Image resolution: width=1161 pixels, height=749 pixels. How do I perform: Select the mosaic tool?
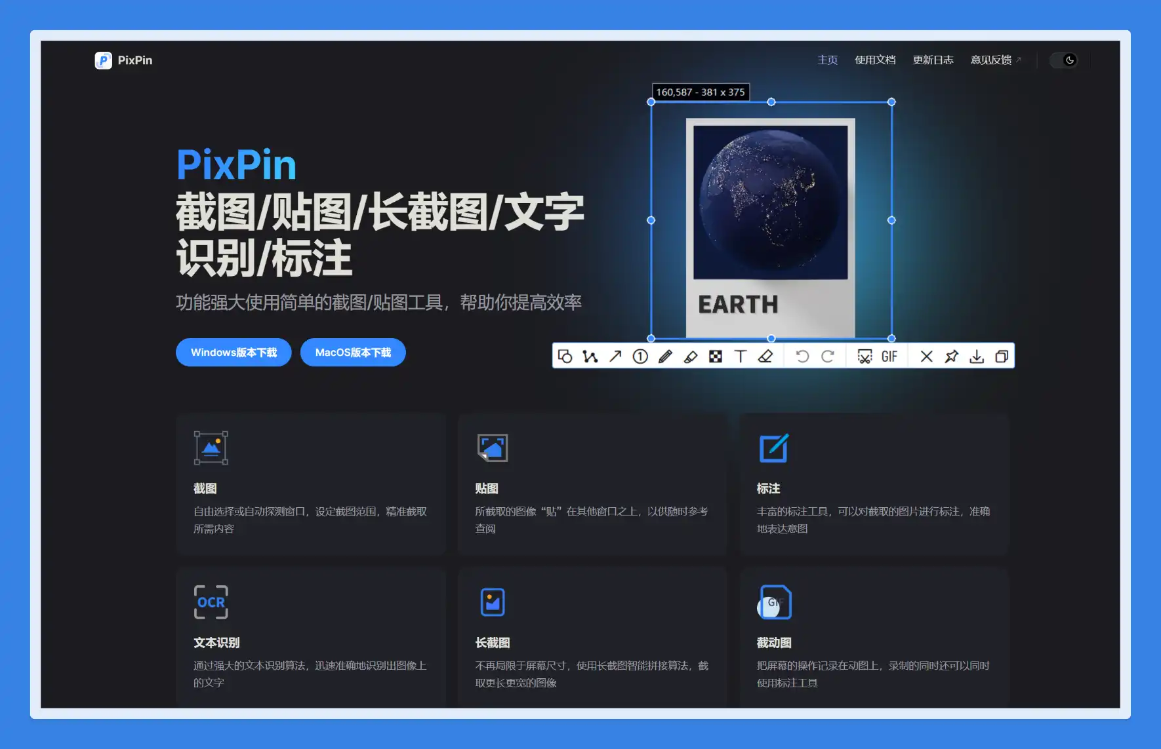coord(716,356)
